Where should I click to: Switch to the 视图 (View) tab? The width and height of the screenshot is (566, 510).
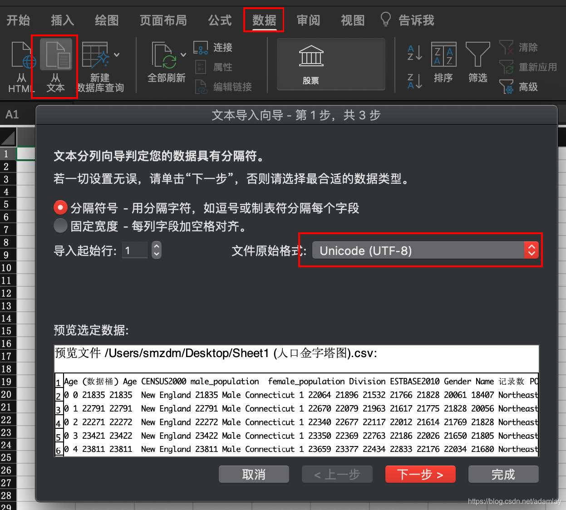click(353, 20)
